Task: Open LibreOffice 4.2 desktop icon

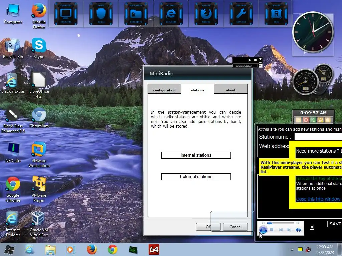Action: (x=39, y=85)
